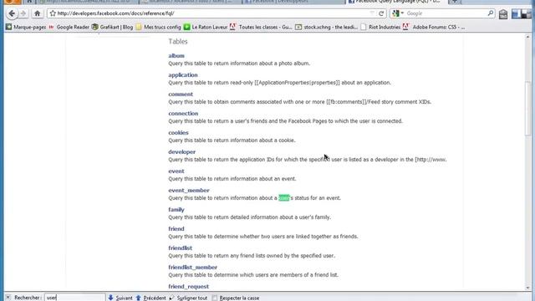Click Suivant to find next match
This screenshot has height=301, width=535.
[120, 298]
